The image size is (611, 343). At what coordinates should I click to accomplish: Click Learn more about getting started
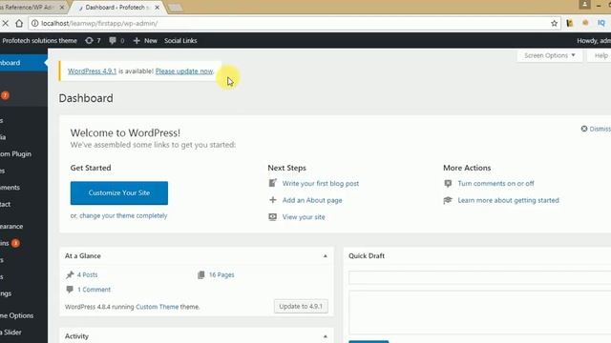pos(508,200)
